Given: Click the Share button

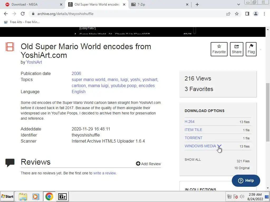Looking at the screenshot, I should tap(237, 49).
